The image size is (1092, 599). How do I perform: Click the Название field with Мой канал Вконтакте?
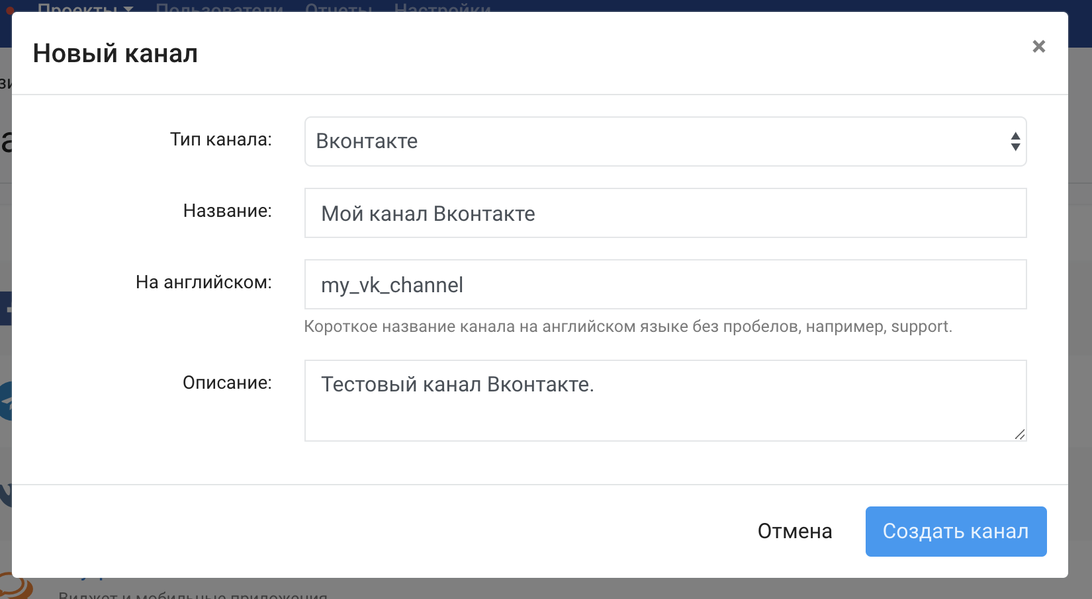pyautogui.click(x=665, y=213)
